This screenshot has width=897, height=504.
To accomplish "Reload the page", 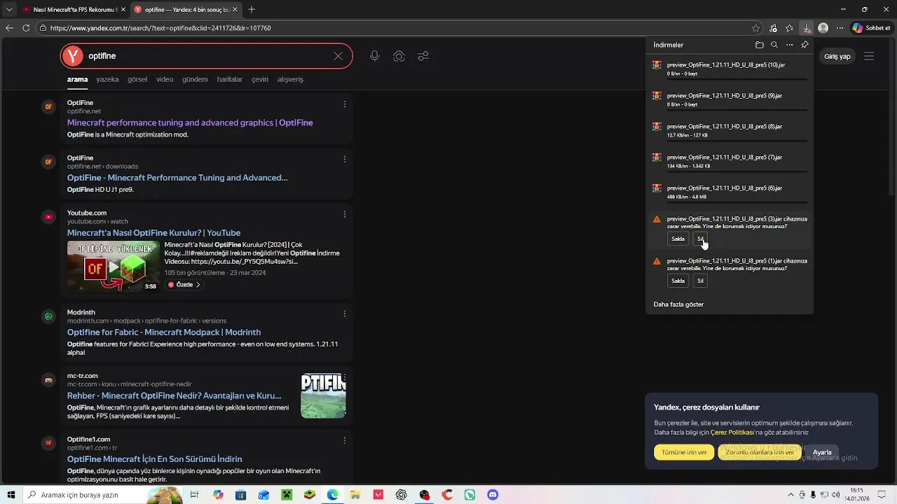I will [26, 28].
